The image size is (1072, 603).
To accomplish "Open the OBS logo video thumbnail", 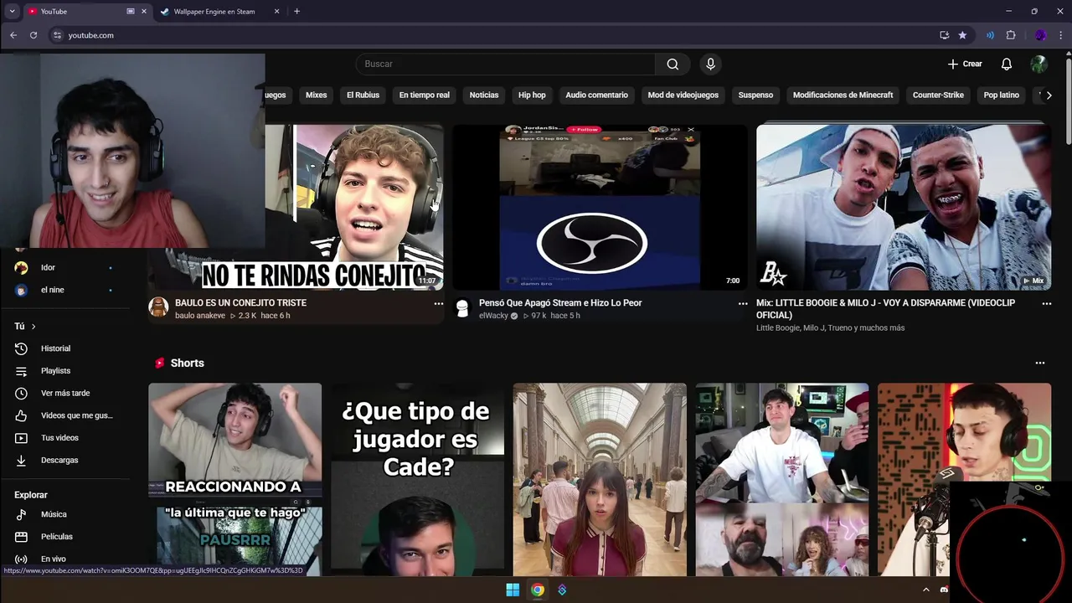I will pyautogui.click(x=600, y=207).
